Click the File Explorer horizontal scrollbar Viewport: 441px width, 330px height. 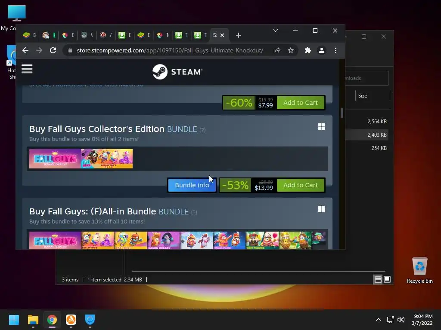click(259, 271)
